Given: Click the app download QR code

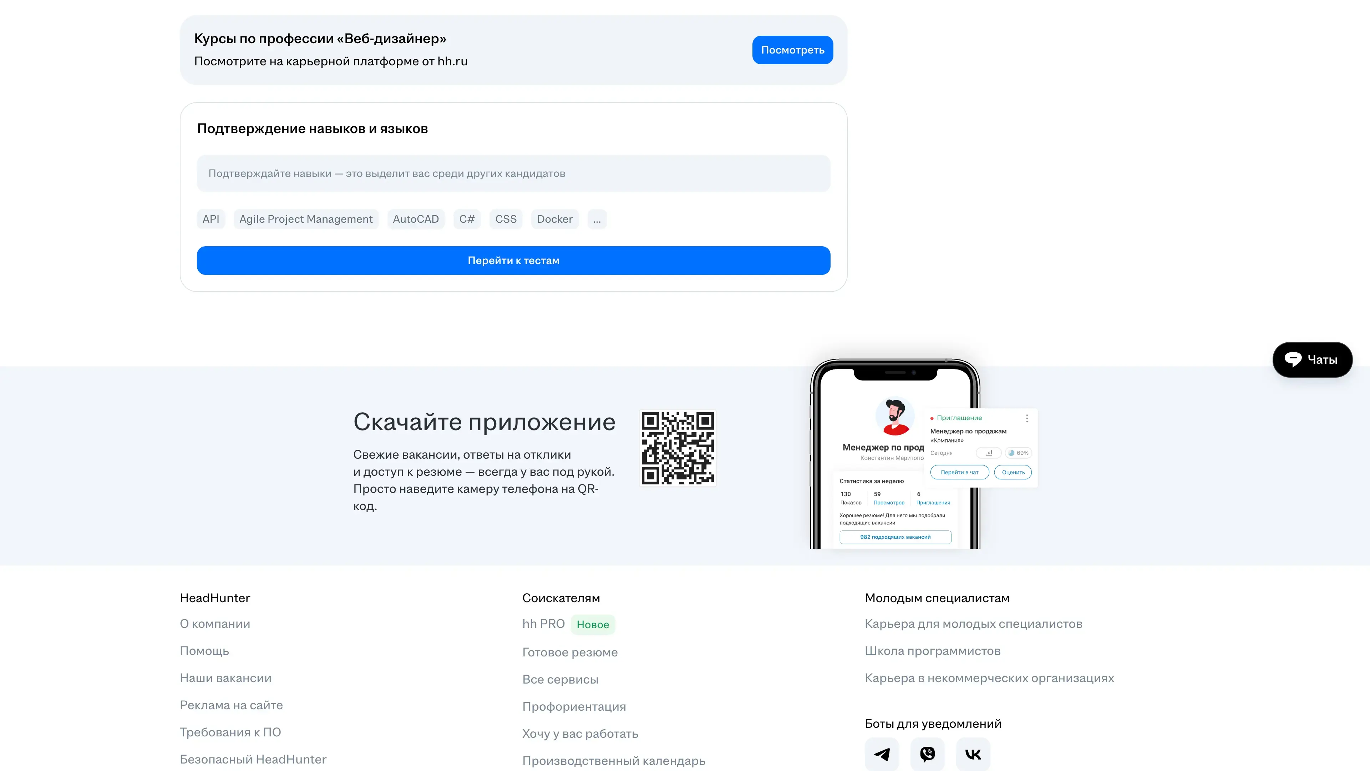Looking at the screenshot, I should [x=678, y=448].
